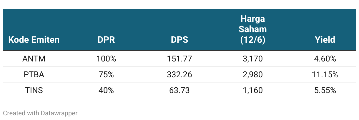Screen dimensions: 359x120
Task: Click the DPS column header
Action: pos(179,40)
